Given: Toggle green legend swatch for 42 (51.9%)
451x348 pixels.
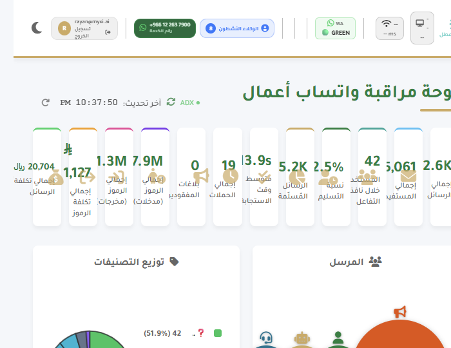Looking at the screenshot, I should 218,333.
